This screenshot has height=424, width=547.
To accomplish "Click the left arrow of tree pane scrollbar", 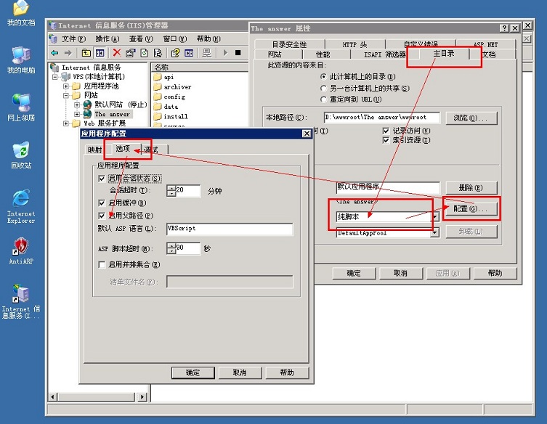I will pos(53,397).
